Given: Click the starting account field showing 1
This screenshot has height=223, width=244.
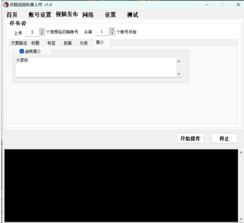Looking at the screenshot, I should click(x=102, y=32).
